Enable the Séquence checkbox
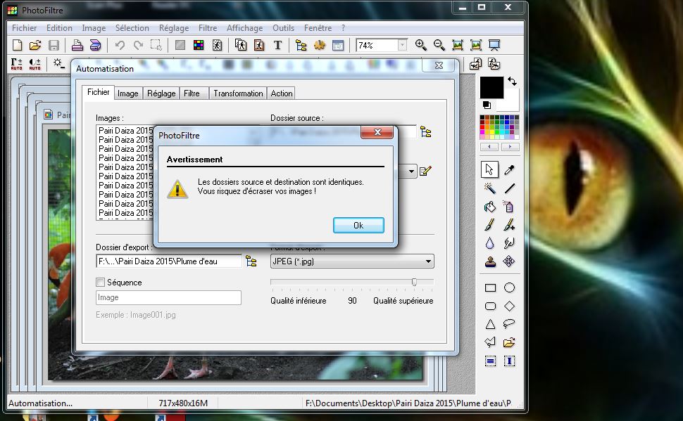683x421 pixels. (x=101, y=283)
